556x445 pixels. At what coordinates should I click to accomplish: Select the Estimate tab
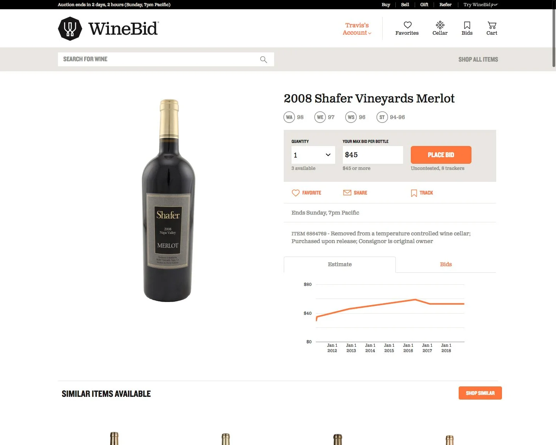point(340,264)
